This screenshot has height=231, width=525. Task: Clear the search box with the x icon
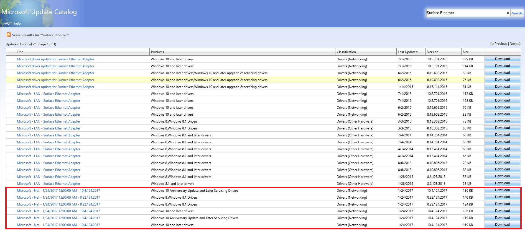508,13
